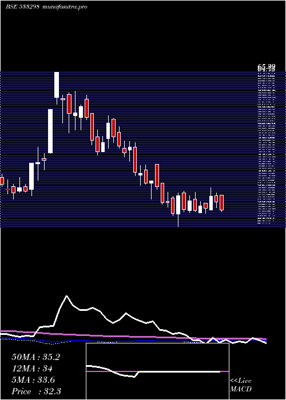Screen dimensions: 286x400
Task: Click the '5MA : 33.6' value text
Action: [33, 380]
